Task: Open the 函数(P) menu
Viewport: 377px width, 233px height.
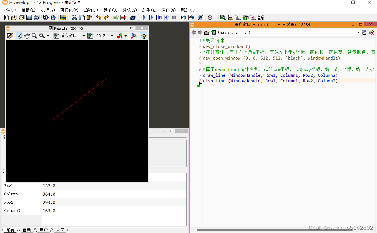Action: tap(91, 10)
